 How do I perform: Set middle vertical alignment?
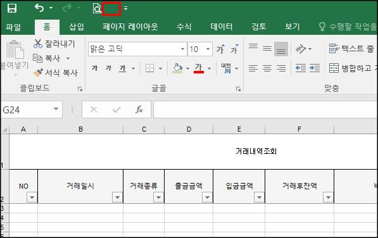pos(267,49)
